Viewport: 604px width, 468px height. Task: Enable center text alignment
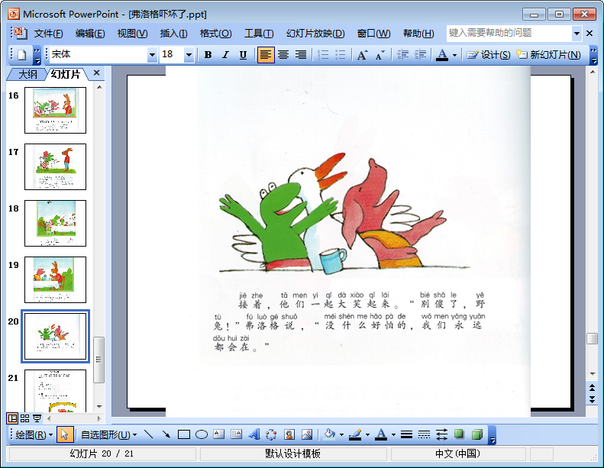coord(283,55)
